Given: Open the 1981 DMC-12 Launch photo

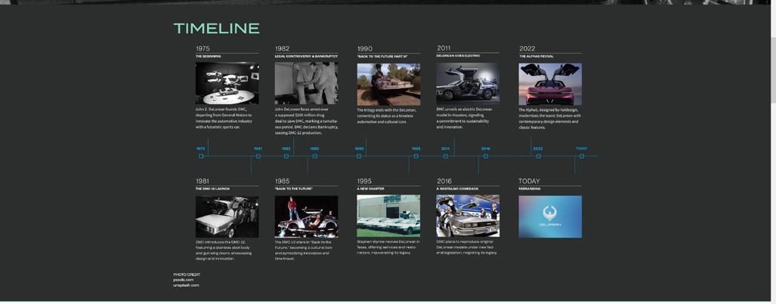Looking at the screenshot, I should point(227,216).
